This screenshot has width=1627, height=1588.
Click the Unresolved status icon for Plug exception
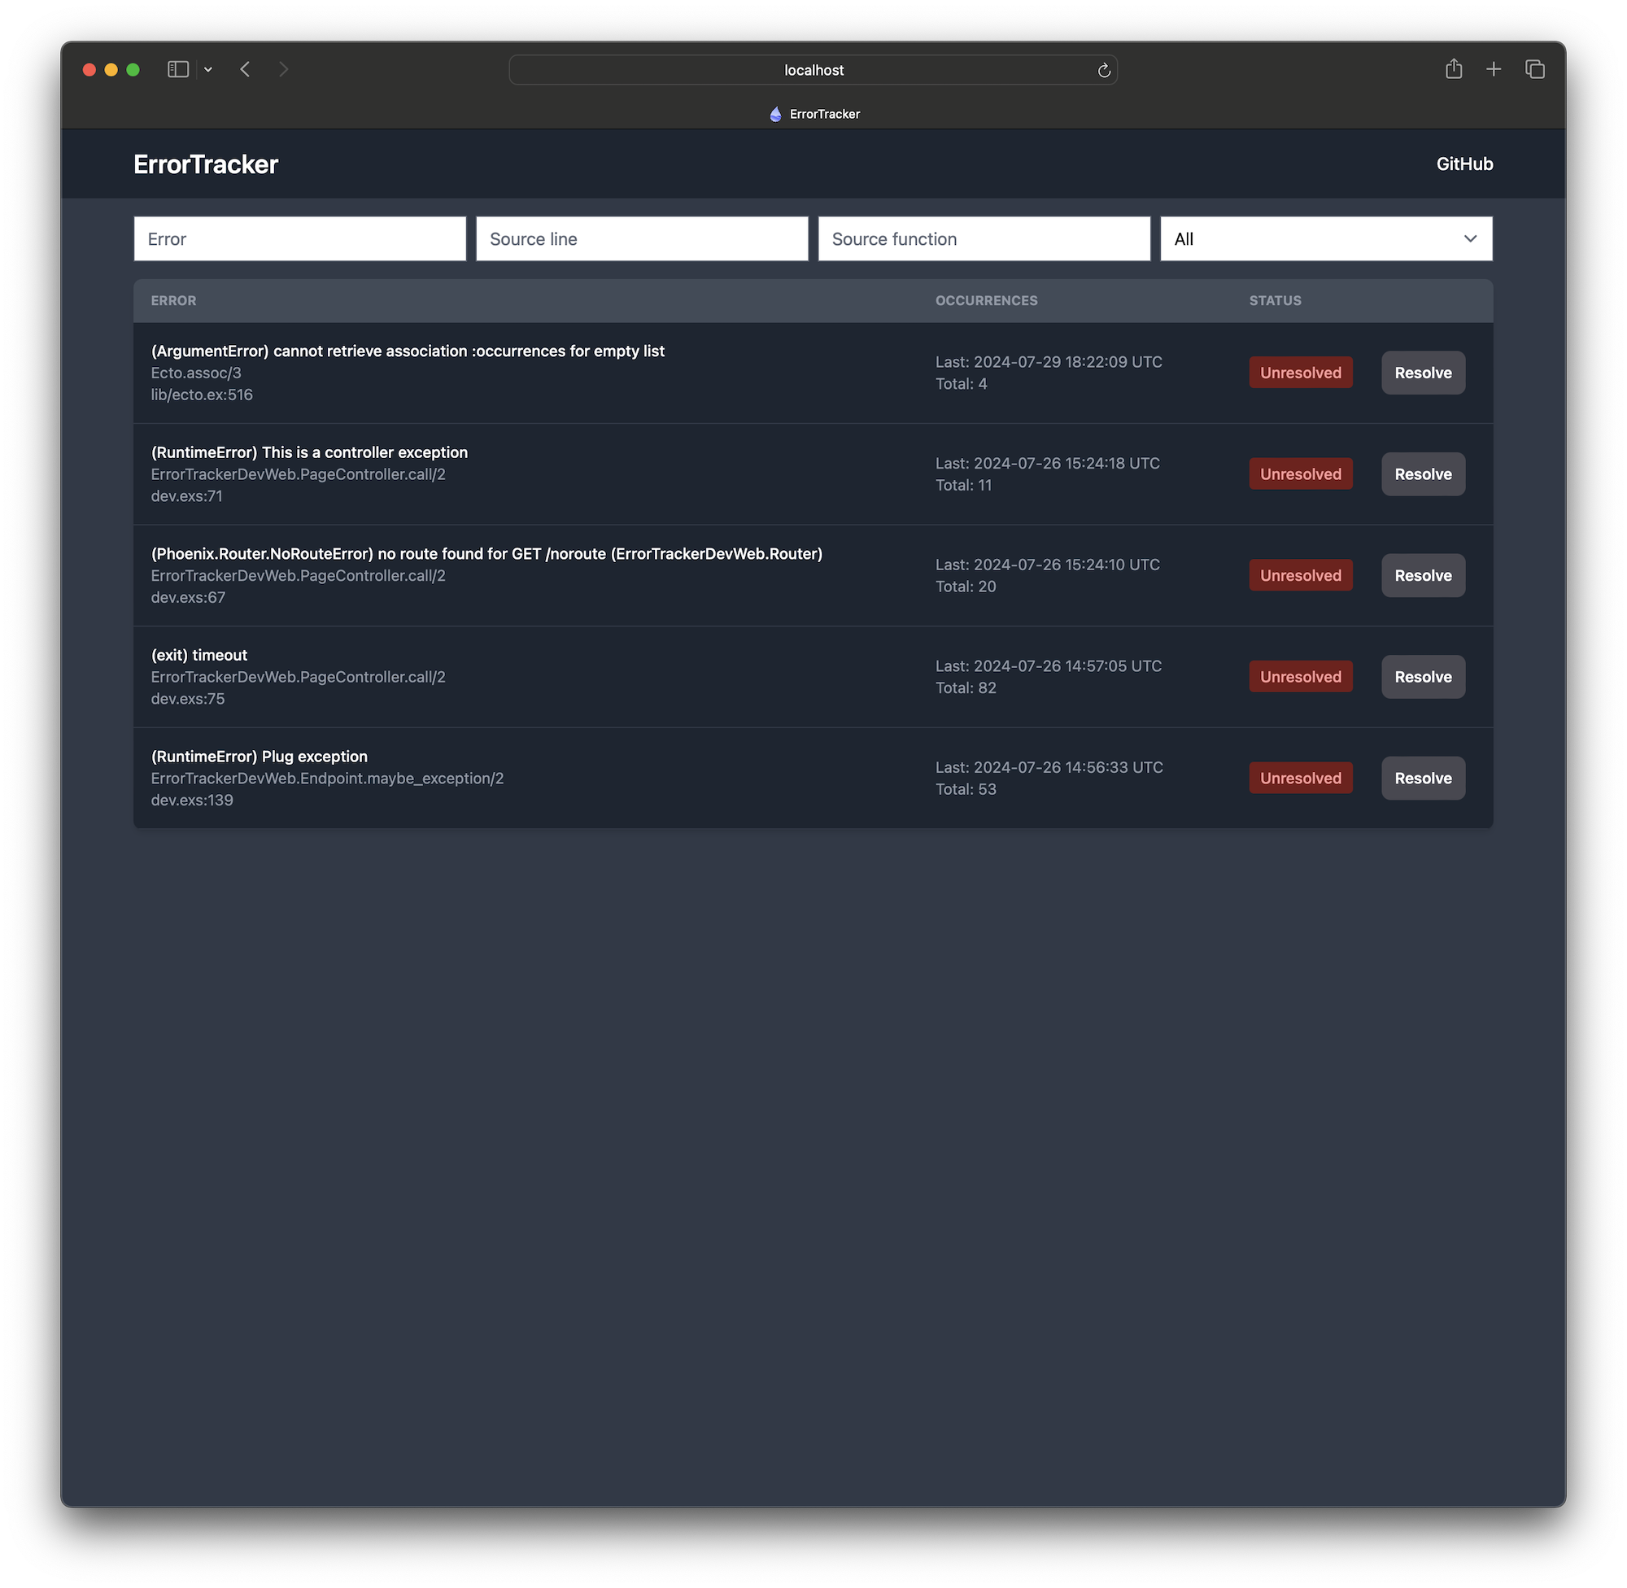pyautogui.click(x=1300, y=777)
